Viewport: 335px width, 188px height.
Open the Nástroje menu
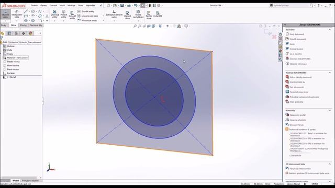coord(71,5)
